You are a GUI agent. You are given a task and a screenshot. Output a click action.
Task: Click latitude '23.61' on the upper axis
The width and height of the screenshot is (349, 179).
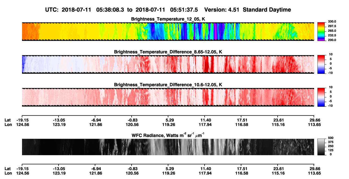point(278,120)
